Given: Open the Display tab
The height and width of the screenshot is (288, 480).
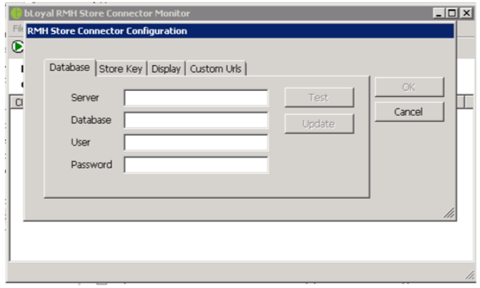Looking at the screenshot, I should click(x=166, y=69).
